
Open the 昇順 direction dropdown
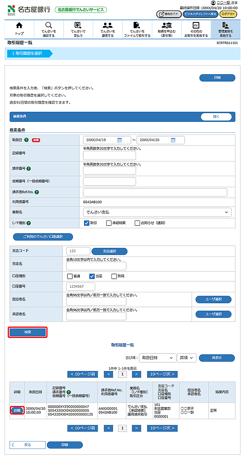tap(187, 358)
